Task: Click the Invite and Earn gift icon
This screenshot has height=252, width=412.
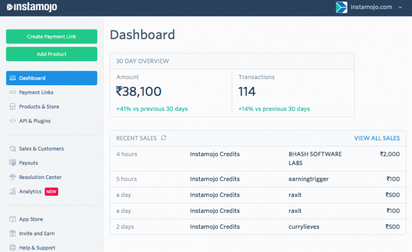Action: pyautogui.click(x=13, y=234)
